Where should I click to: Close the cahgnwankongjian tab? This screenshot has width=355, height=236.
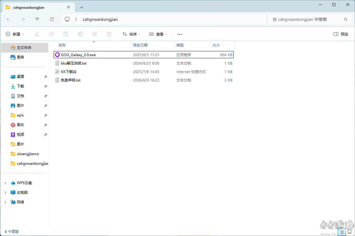click(x=69, y=7)
